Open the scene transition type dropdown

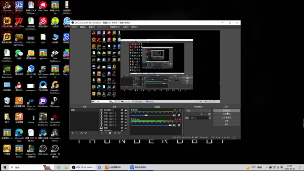point(198,111)
